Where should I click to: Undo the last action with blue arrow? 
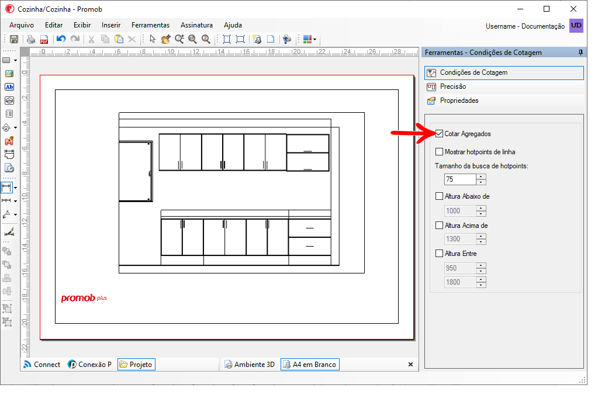[61, 39]
